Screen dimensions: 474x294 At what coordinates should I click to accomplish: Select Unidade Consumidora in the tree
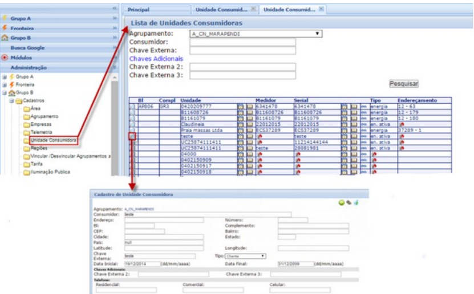coord(53,140)
